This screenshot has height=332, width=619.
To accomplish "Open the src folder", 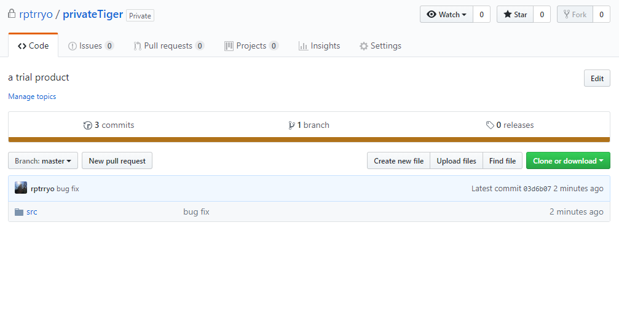I will [x=32, y=211].
